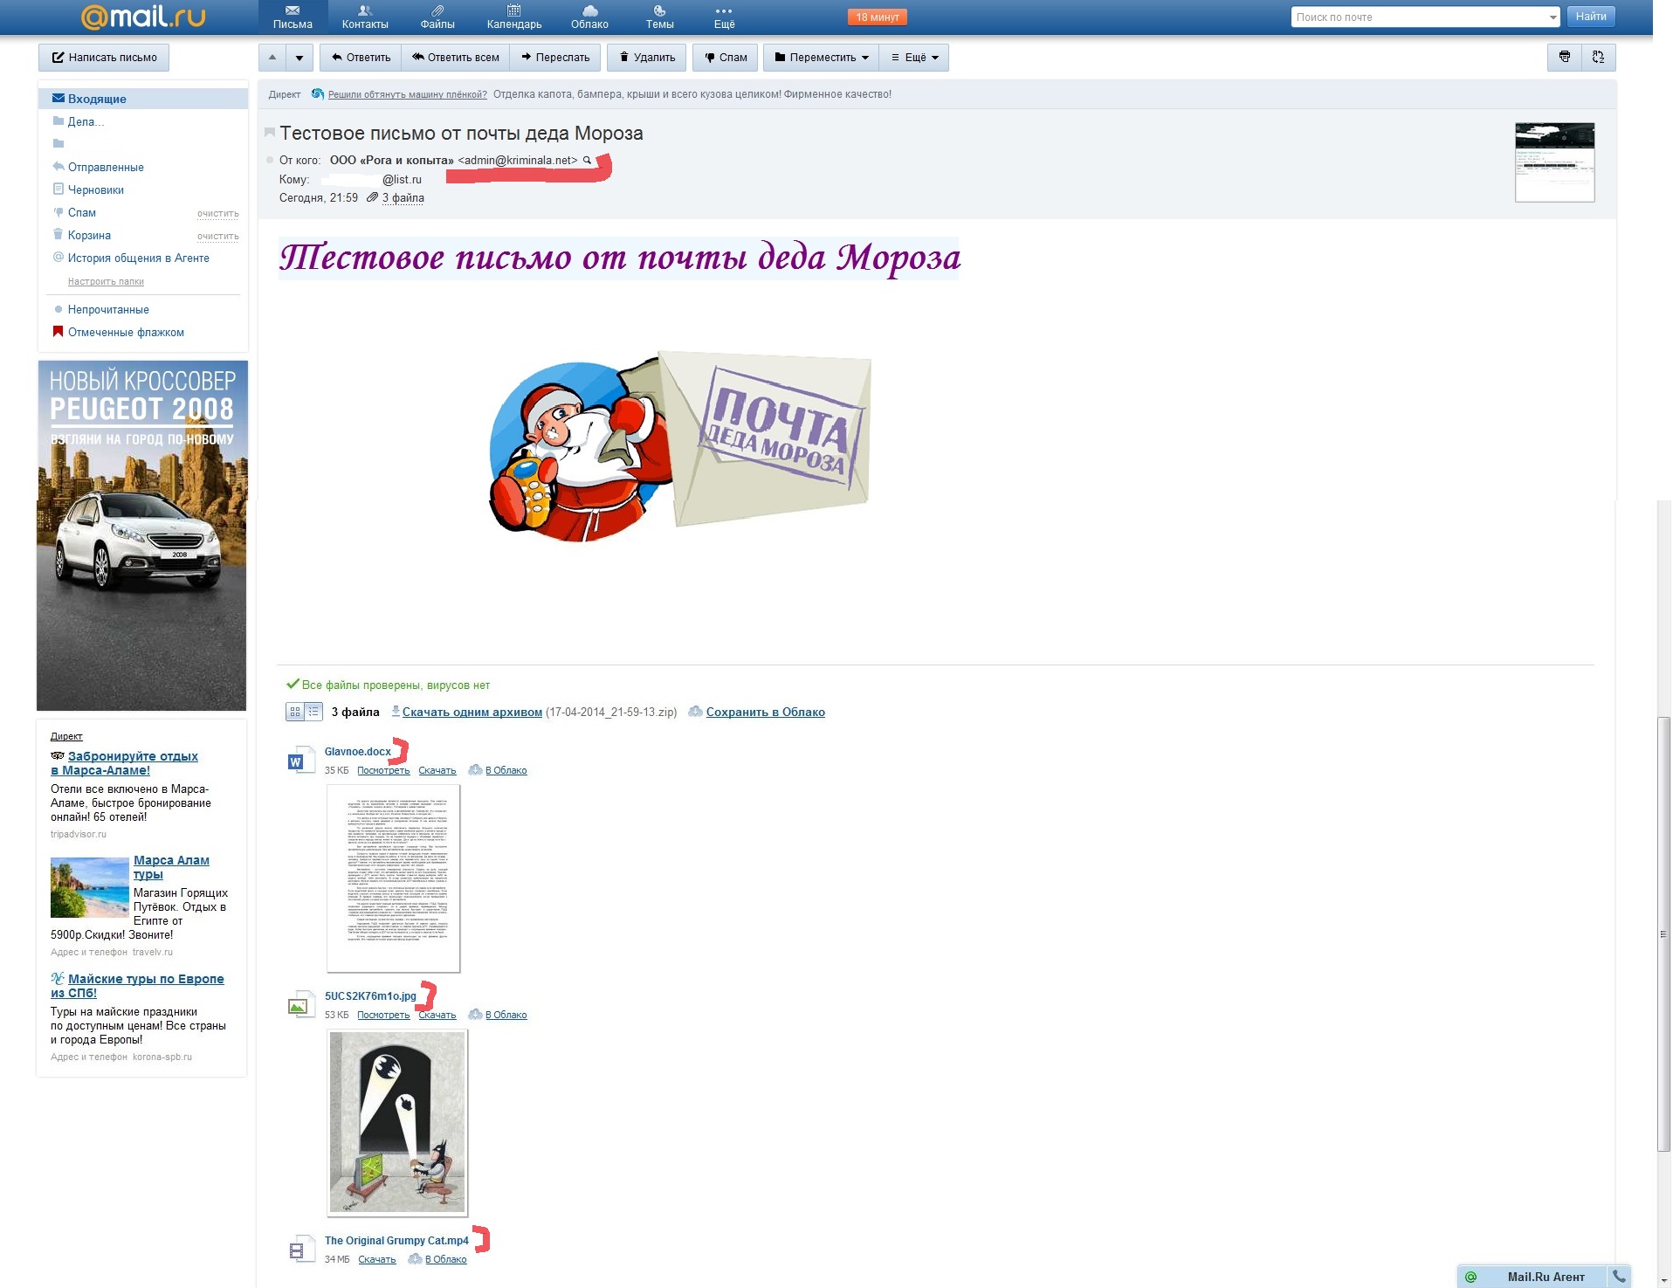Open the Спам folder in sidebar
The height and width of the screenshot is (1288, 1673).
pyautogui.click(x=81, y=212)
